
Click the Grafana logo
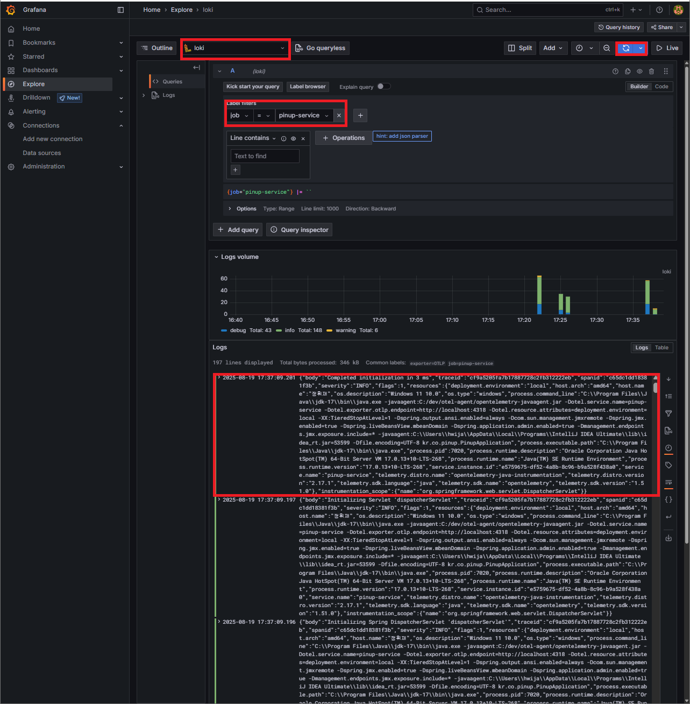[x=11, y=10]
